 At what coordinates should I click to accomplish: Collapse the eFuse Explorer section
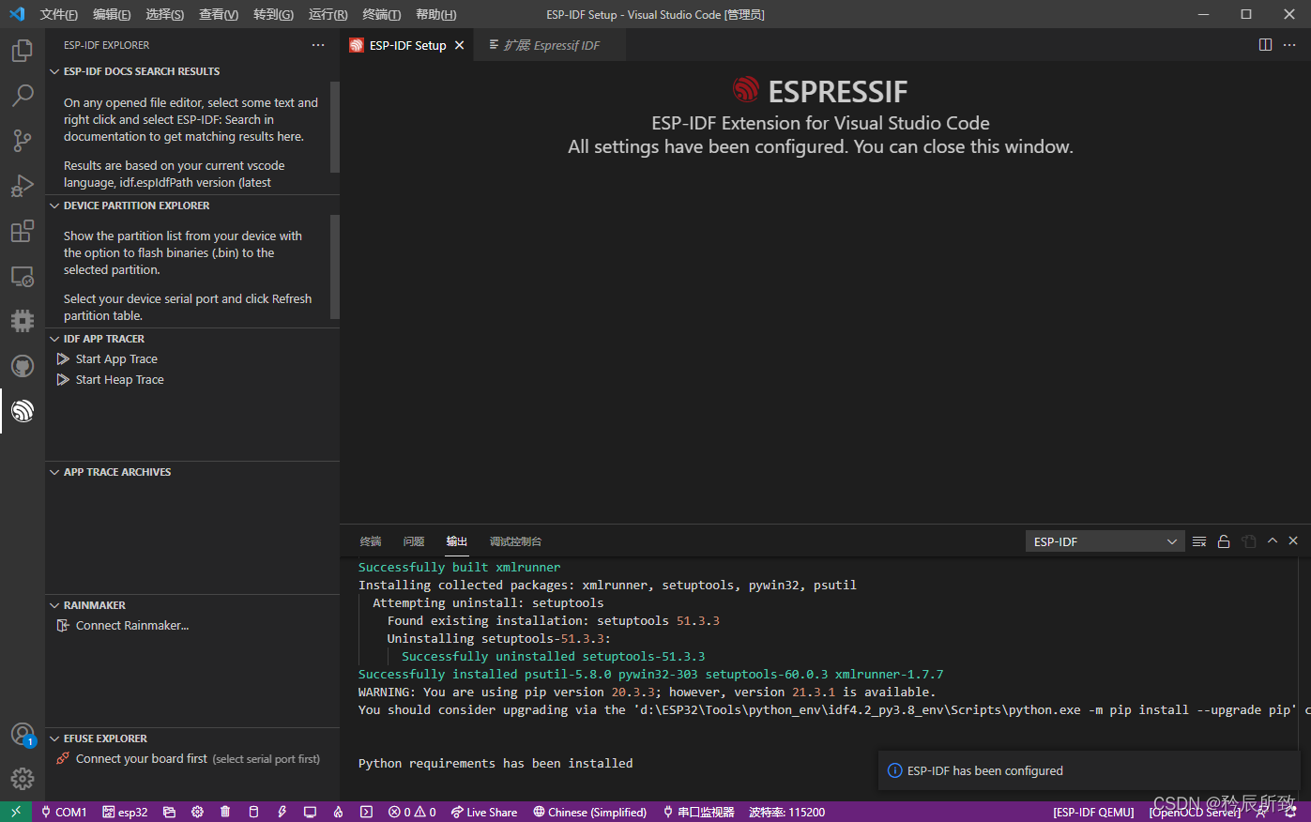pyautogui.click(x=54, y=738)
